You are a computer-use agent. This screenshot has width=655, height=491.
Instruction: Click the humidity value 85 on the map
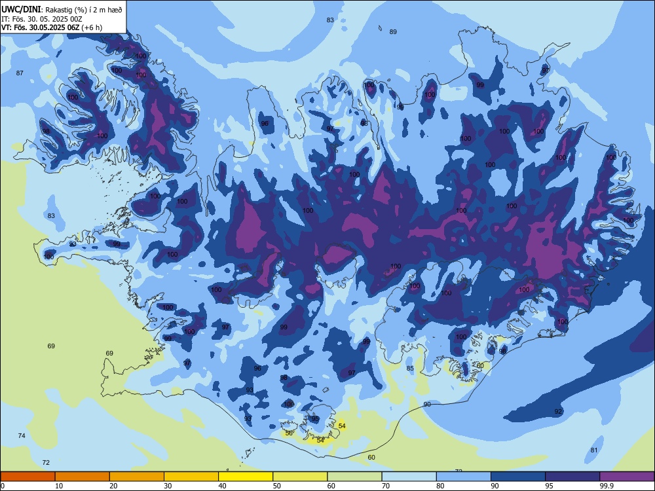(x=410, y=368)
